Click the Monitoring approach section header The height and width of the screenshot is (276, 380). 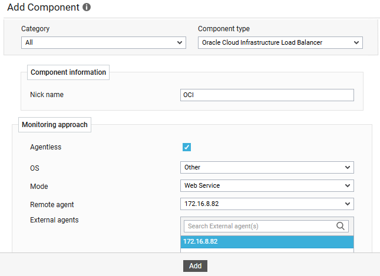(55, 125)
